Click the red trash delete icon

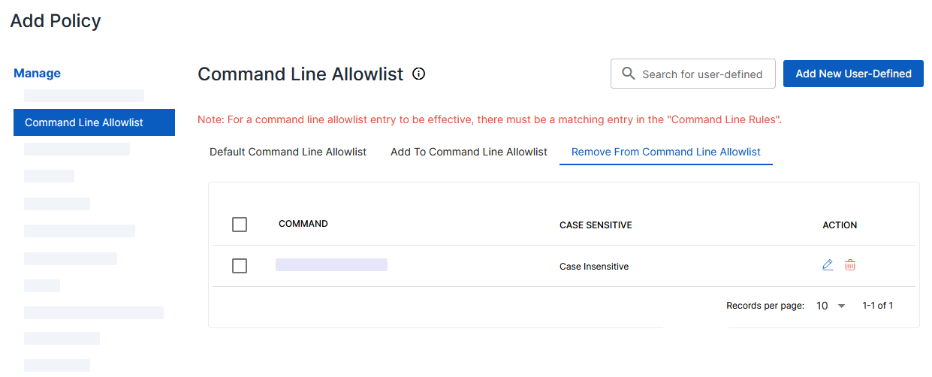tap(850, 265)
